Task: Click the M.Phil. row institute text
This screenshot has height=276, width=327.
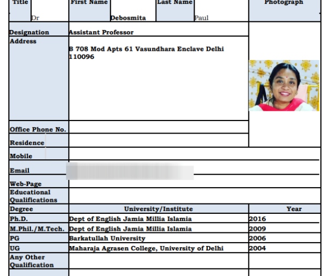Action: [130, 229]
